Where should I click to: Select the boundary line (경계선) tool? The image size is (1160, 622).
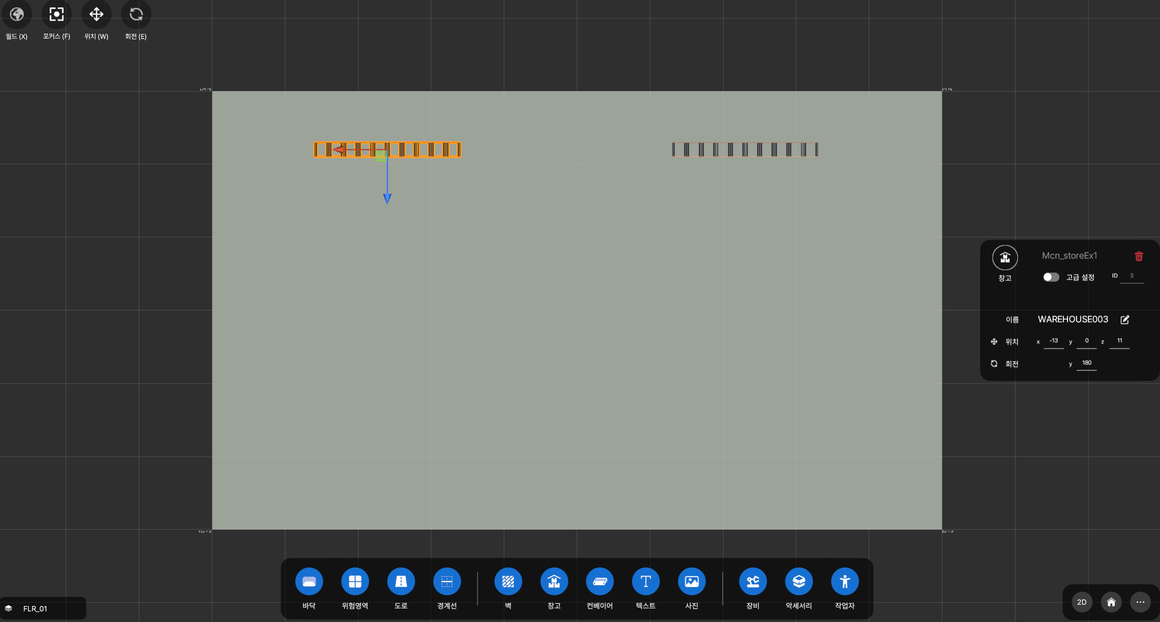coord(447,581)
